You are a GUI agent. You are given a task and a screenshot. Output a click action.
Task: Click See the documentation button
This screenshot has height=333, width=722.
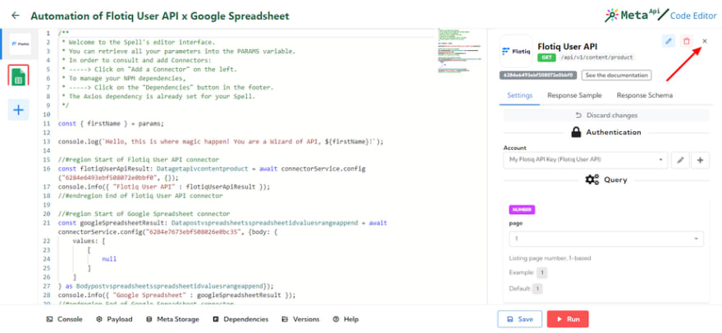(x=616, y=75)
